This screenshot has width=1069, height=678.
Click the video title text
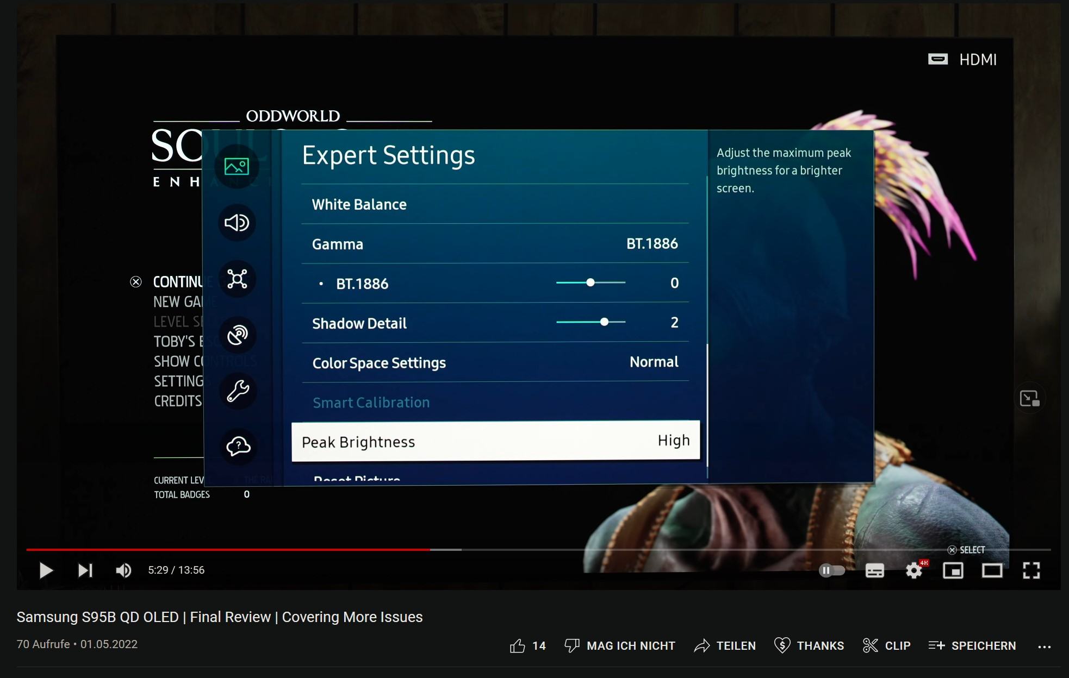(x=220, y=617)
